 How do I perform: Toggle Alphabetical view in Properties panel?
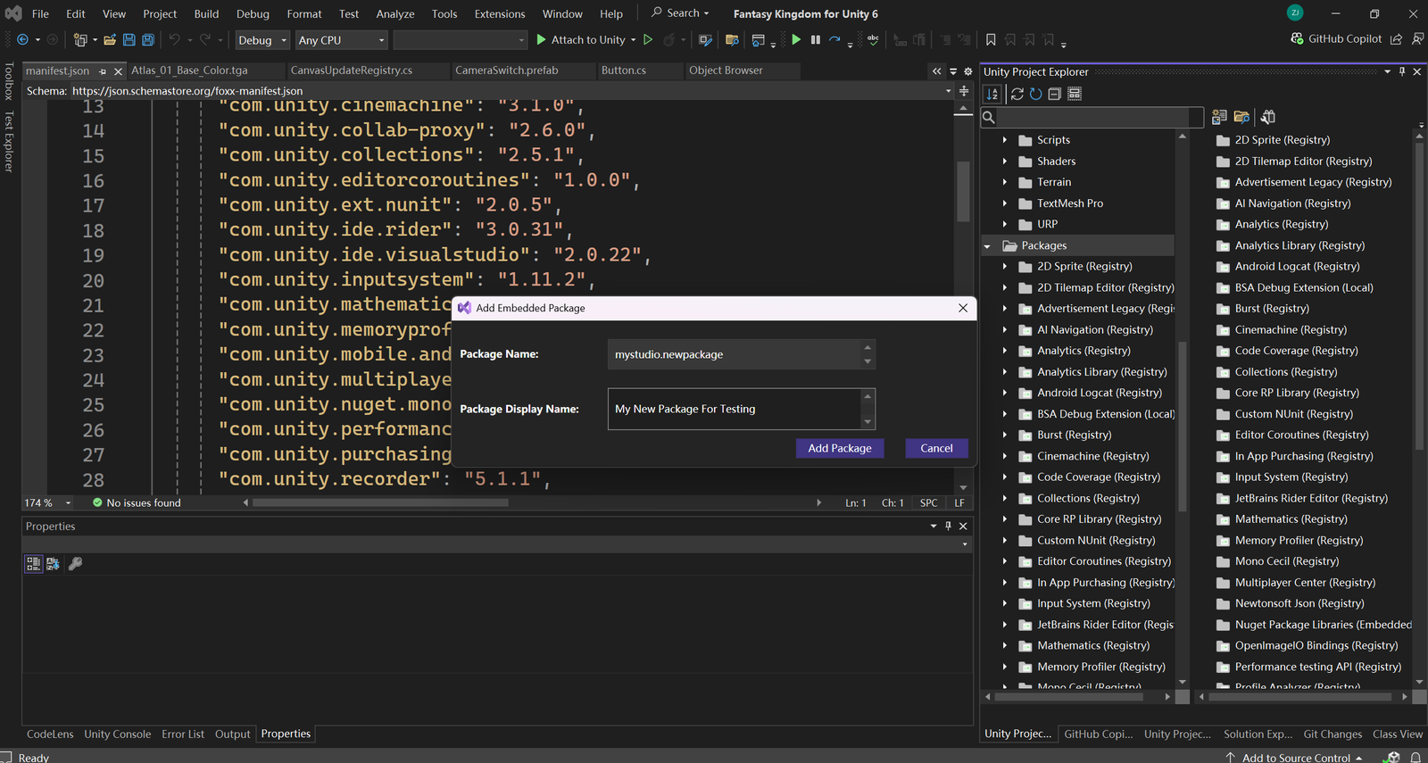click(x=53, y=564)
